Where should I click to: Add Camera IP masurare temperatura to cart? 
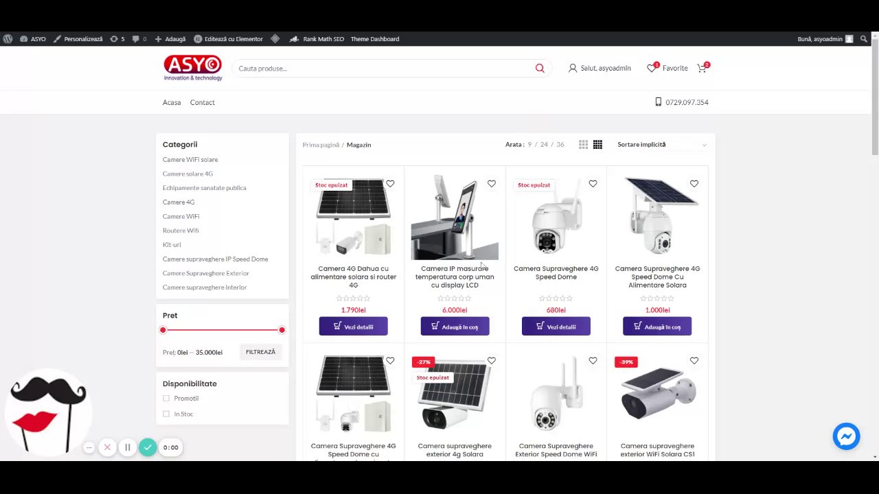(x=455, y=327)
